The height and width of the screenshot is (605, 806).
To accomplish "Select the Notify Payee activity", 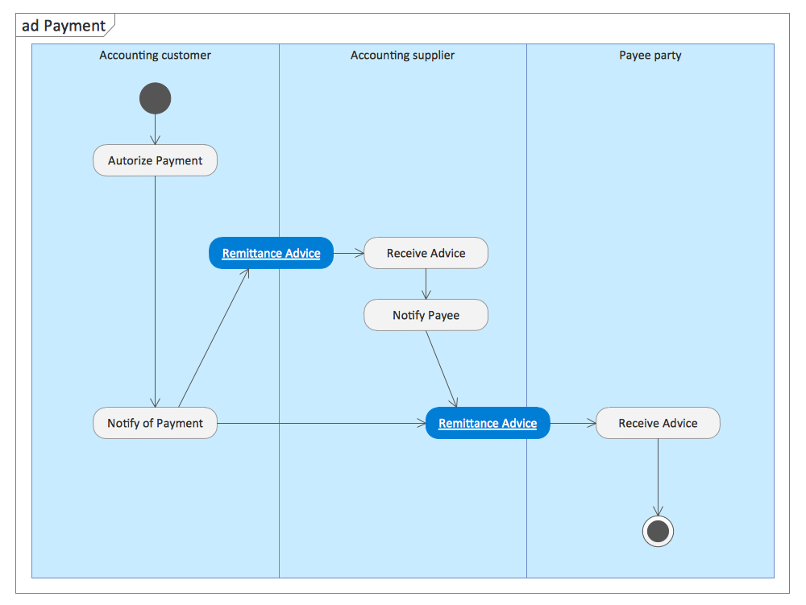I will [426, 315].
